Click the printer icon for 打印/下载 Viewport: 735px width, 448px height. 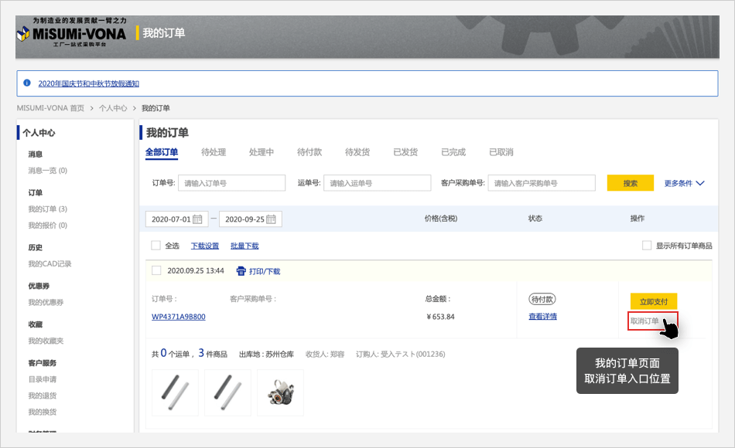[241, 271]
